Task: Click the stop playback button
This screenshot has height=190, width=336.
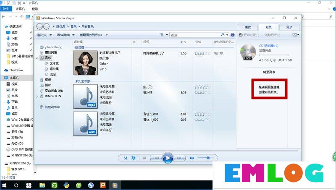Action: coord(144,158)
